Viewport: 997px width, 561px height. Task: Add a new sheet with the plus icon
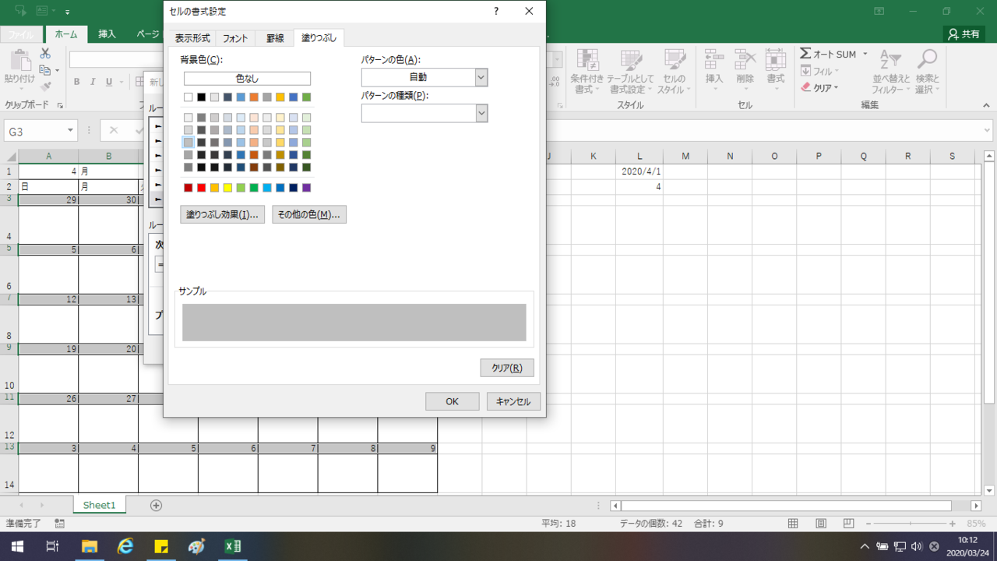156,505
